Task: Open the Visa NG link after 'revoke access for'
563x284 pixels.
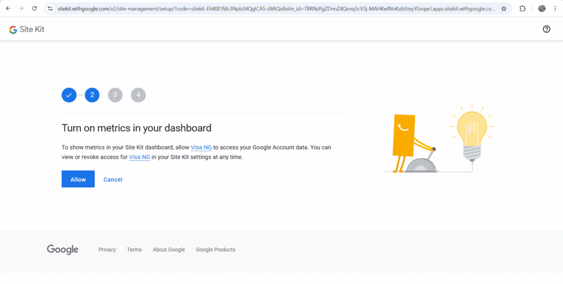Action: [139, 157]
